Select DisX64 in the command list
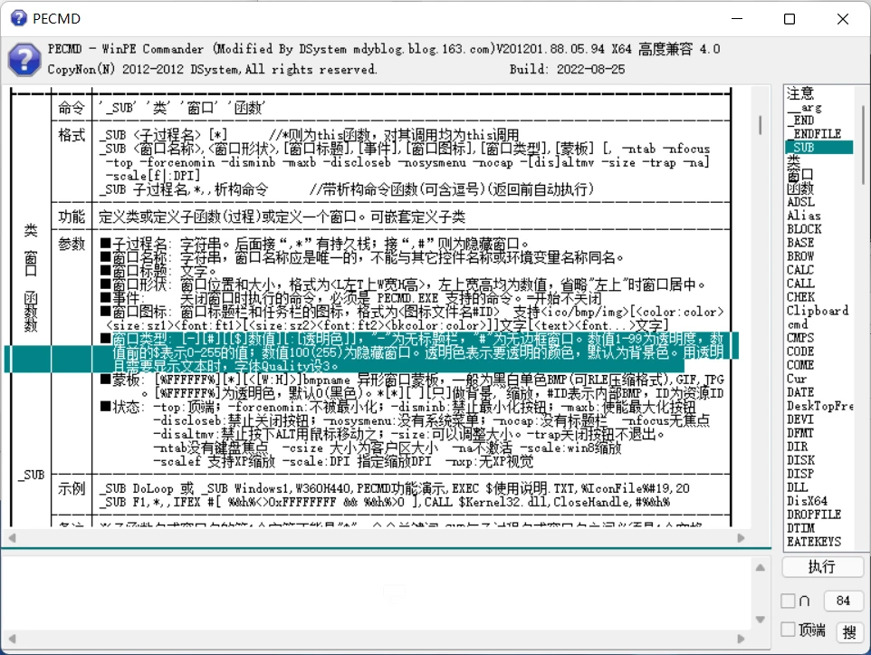 pos(807,502)
